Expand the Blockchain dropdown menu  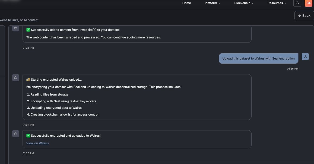pos(243,3)
